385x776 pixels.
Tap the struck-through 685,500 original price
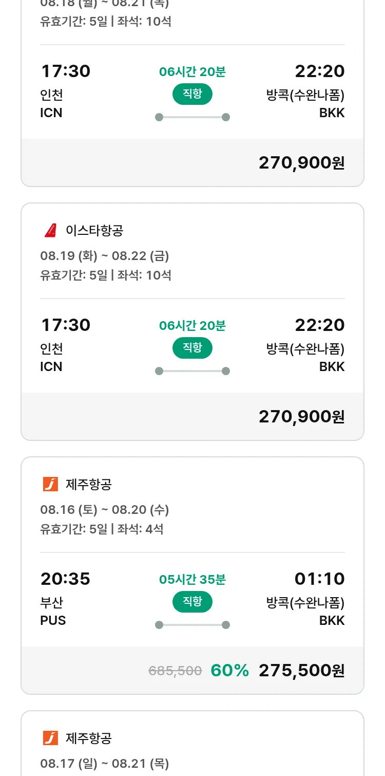pos(175,671)
